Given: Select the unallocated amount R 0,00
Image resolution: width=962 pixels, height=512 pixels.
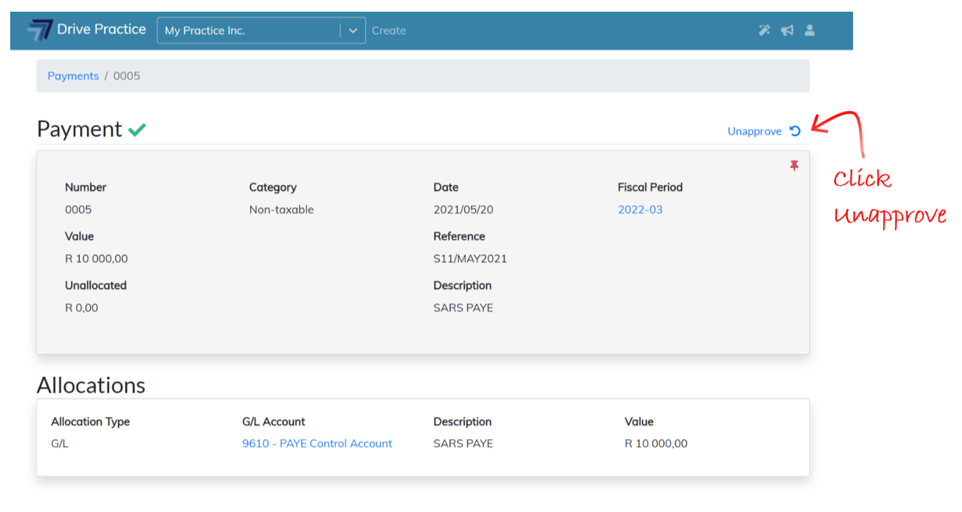Looking at the screenshot, I should pos(81,307).
